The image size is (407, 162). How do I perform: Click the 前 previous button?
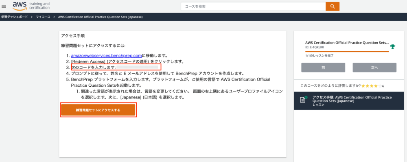pyautogui.click(x=323, y=67)
